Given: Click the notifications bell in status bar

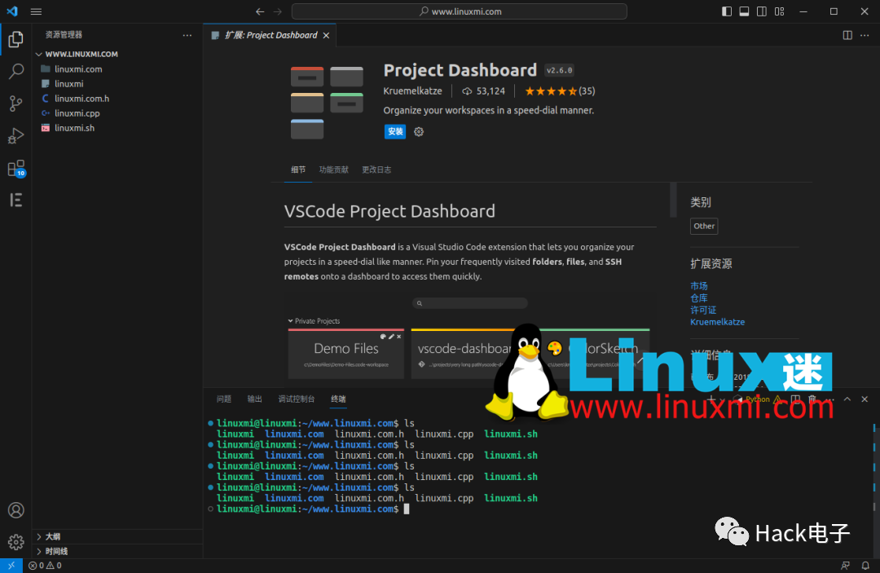Looking at the screenshot, I should (865, 566).
